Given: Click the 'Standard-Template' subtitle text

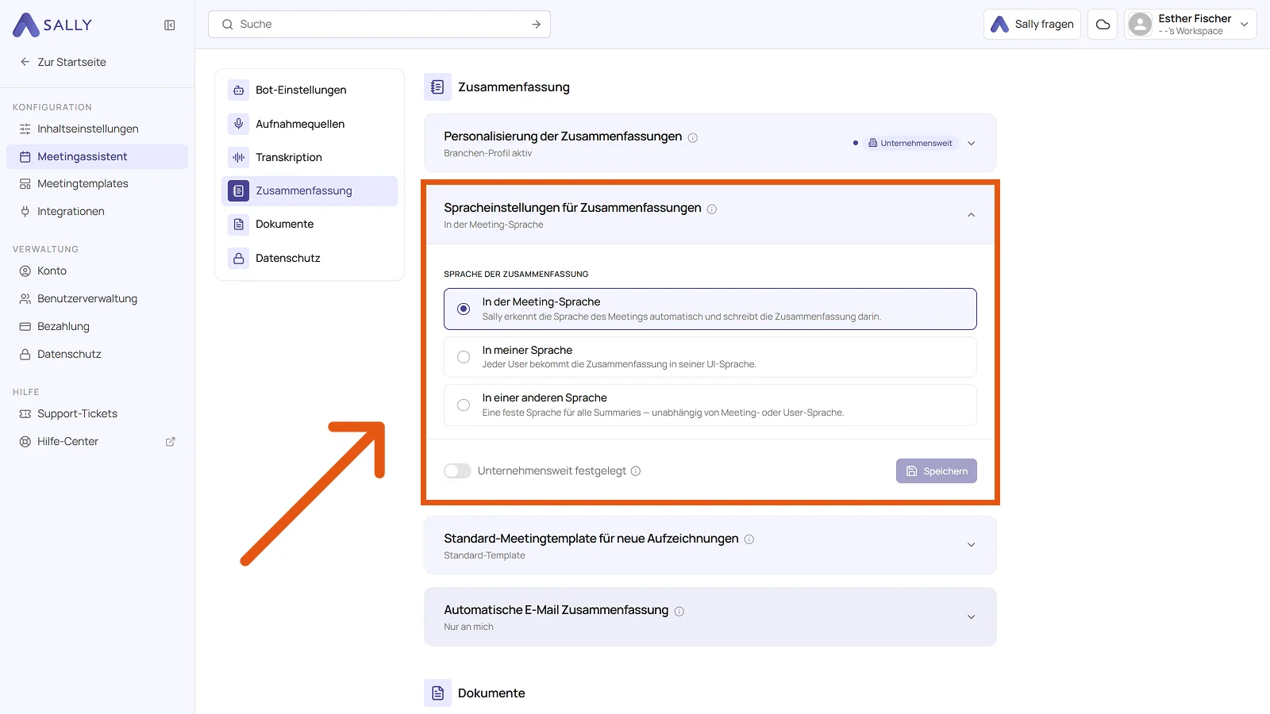Looking at the screenshot, I should [x=484, y=556].
